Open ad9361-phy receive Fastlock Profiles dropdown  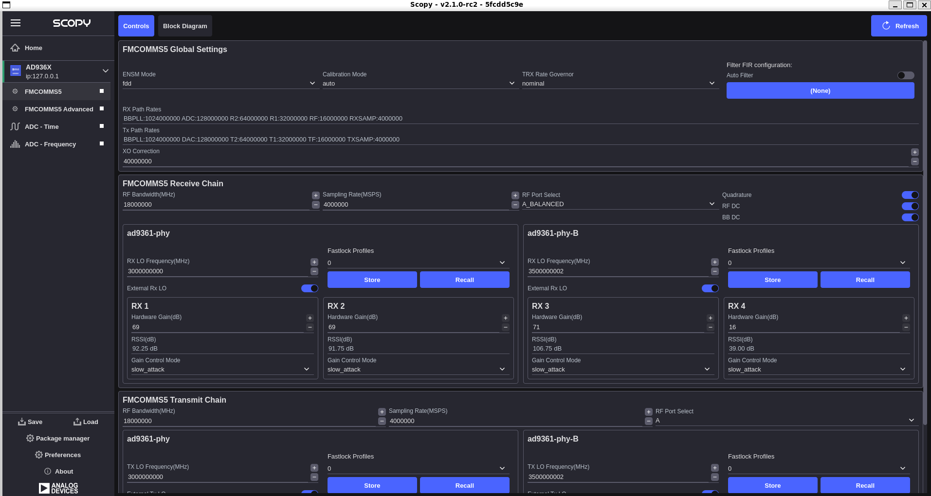point(418,263)
